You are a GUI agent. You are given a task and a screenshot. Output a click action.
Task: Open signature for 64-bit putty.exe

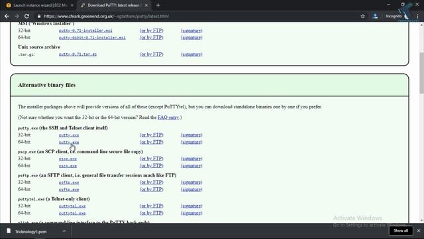coord(191,142)
